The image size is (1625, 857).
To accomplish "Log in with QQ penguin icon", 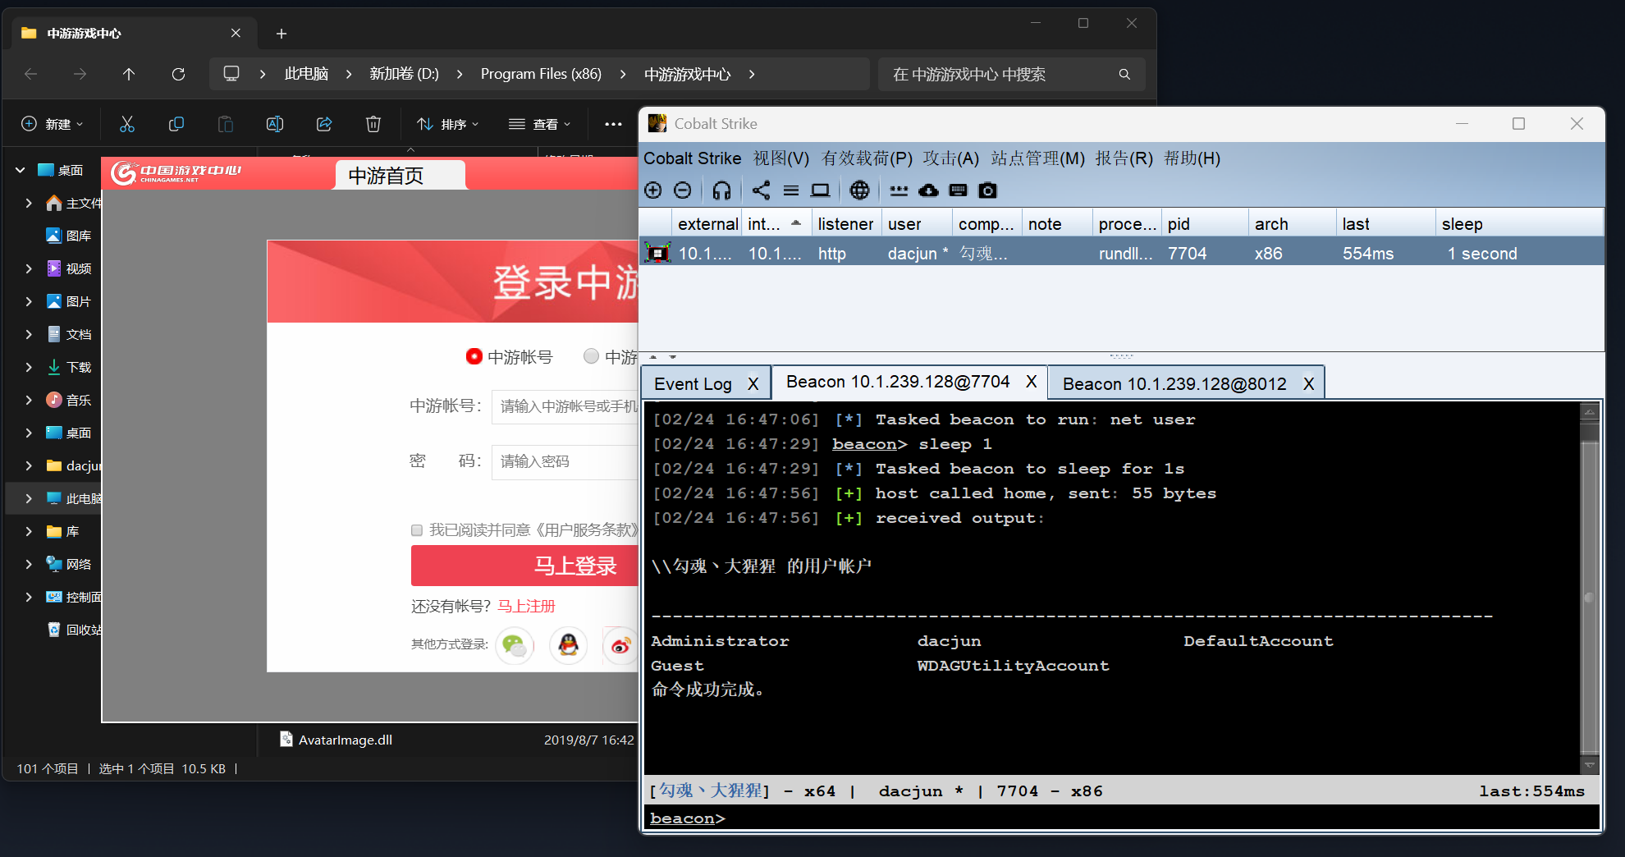I will 568,645.
